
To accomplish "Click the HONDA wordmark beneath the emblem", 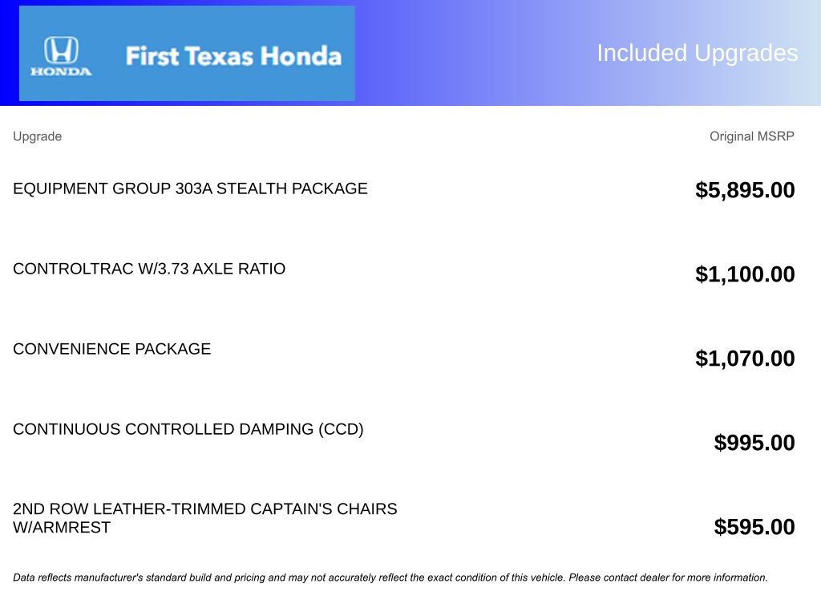I will tap(61, 71).
